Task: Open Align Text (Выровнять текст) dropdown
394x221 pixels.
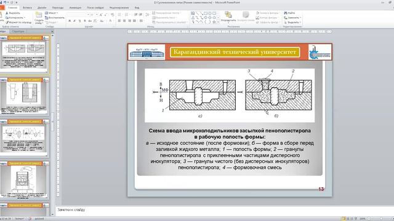Action: pos(164,18)
